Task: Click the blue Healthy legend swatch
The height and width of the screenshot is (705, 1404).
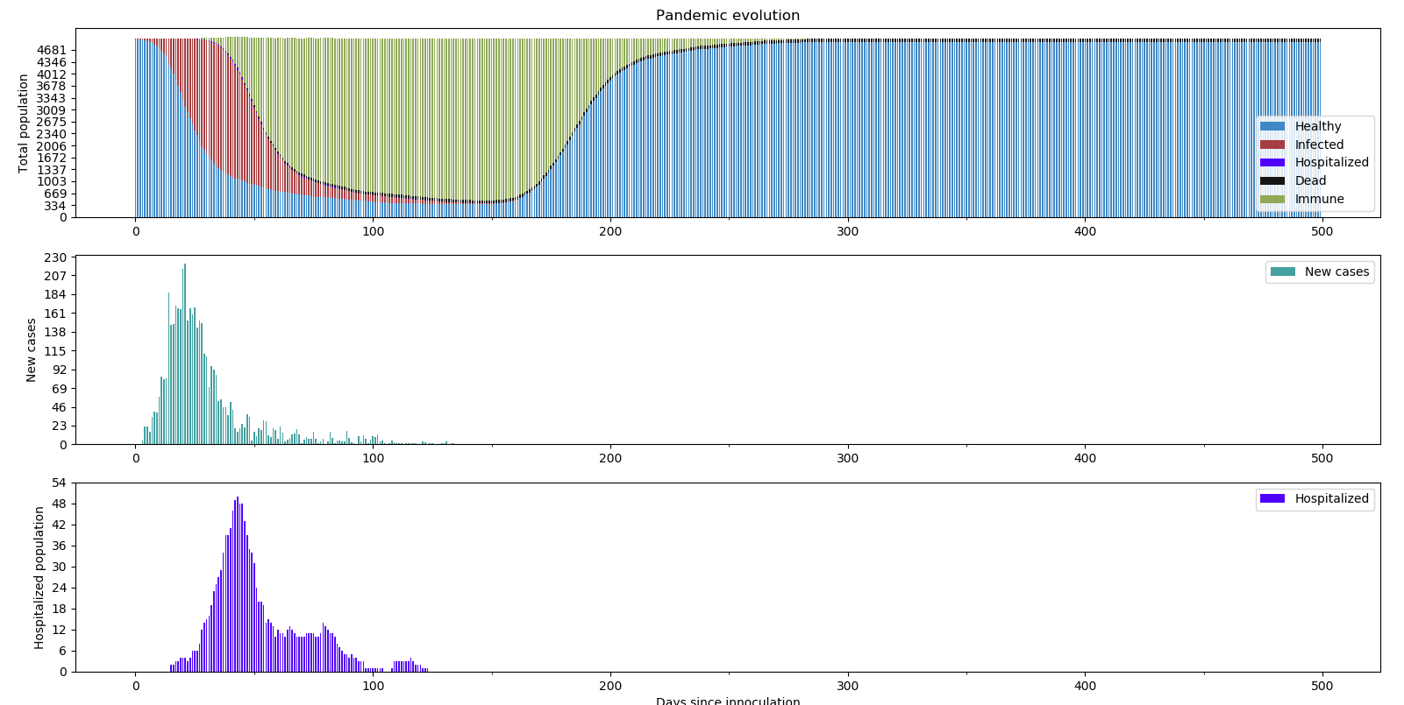Action: [1272, 126]
